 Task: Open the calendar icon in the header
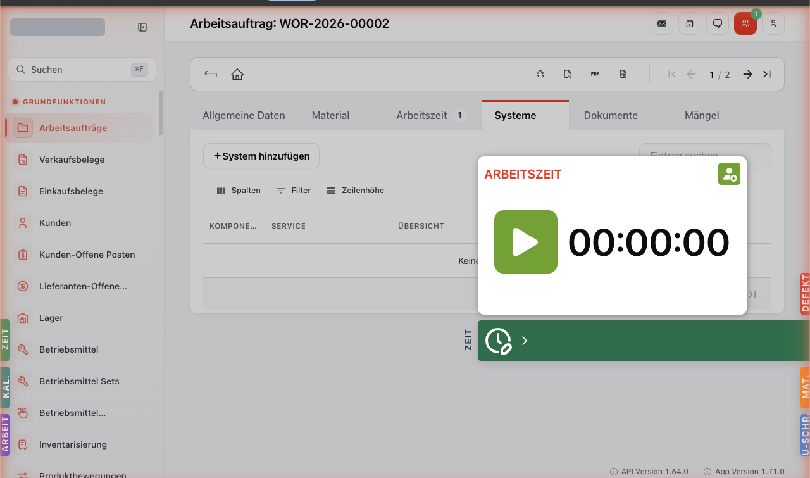[x=690, y=23]
